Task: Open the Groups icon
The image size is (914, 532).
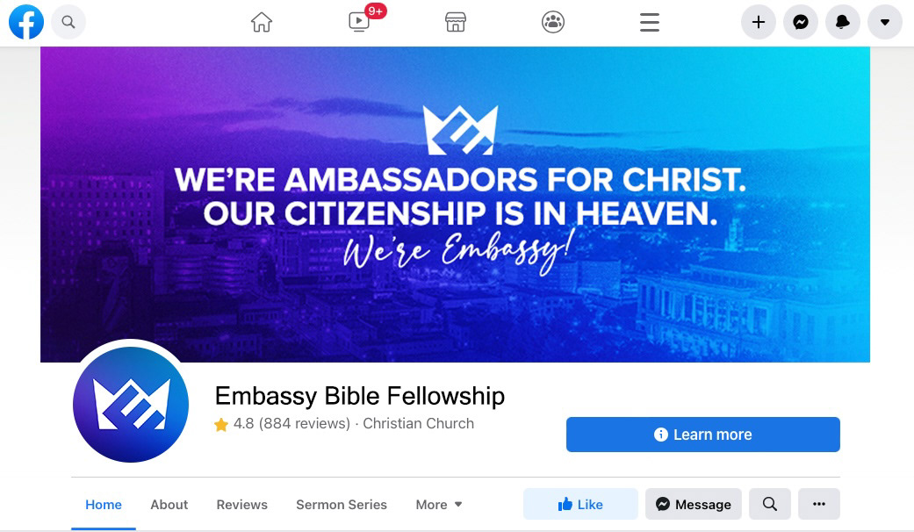Action: [x=552, y=22]
